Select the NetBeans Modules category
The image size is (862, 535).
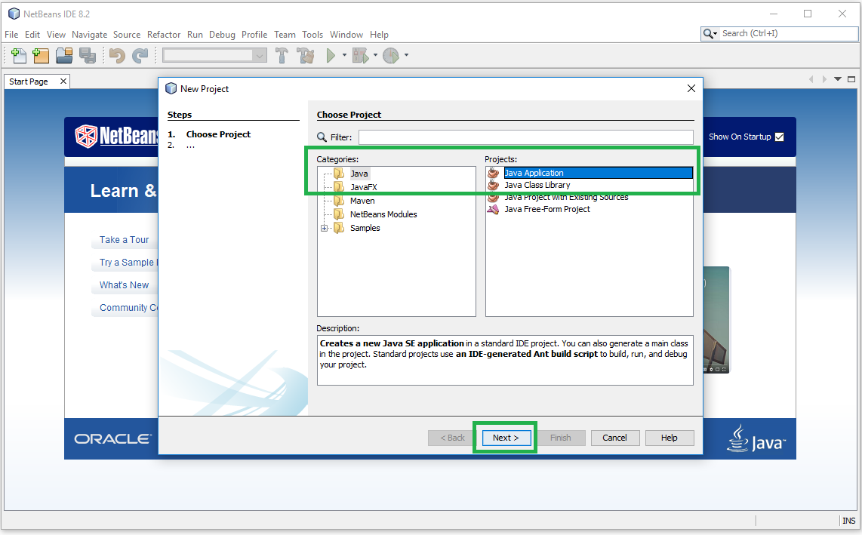383,214
